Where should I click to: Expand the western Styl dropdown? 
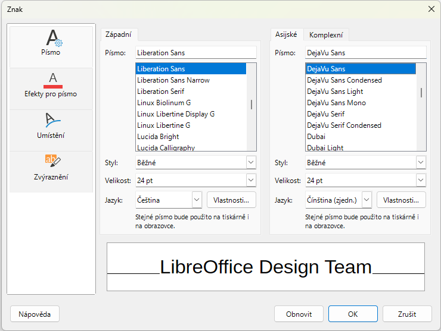pyautogui.click(x=251, y=162)
